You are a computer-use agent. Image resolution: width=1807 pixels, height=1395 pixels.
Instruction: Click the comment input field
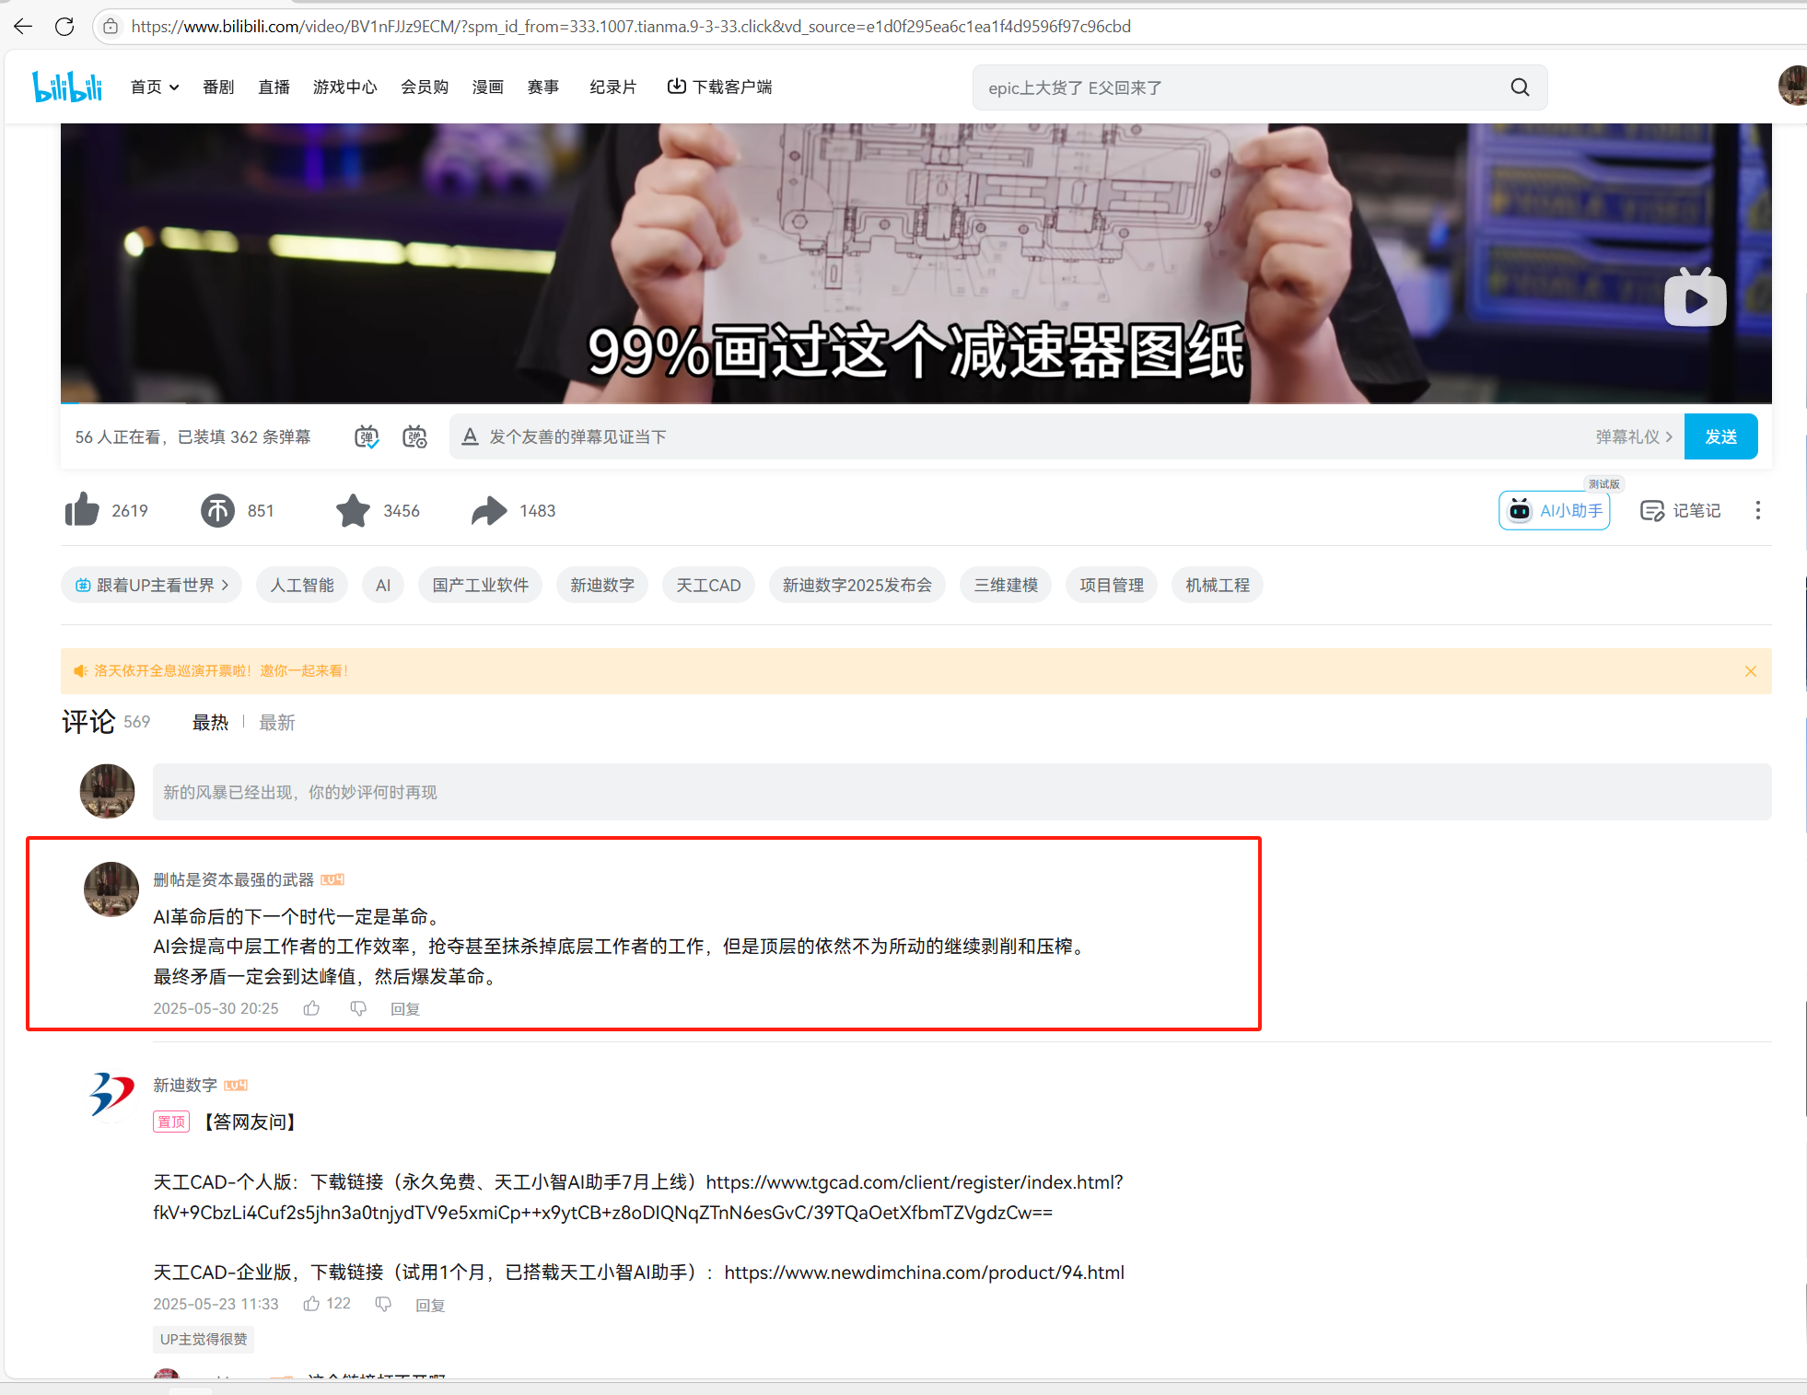pos(962,792)
